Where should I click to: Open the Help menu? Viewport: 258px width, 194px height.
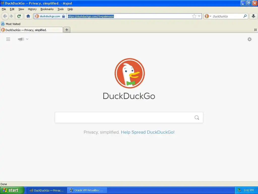[x=70, y=9]
